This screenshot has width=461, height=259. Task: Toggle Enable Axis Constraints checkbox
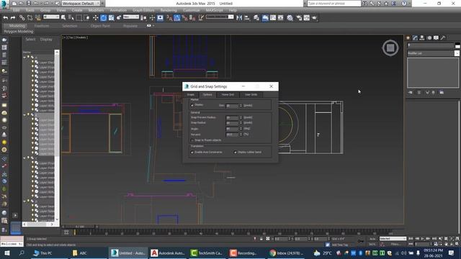(192, 152)
